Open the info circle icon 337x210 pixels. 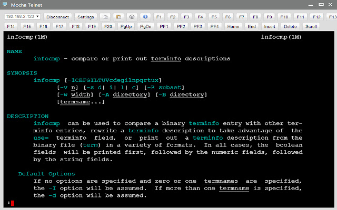point(132,17)
